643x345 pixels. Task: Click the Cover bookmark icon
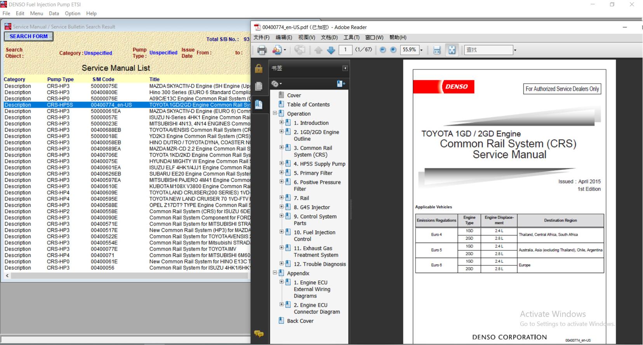[x=282, y=95]
